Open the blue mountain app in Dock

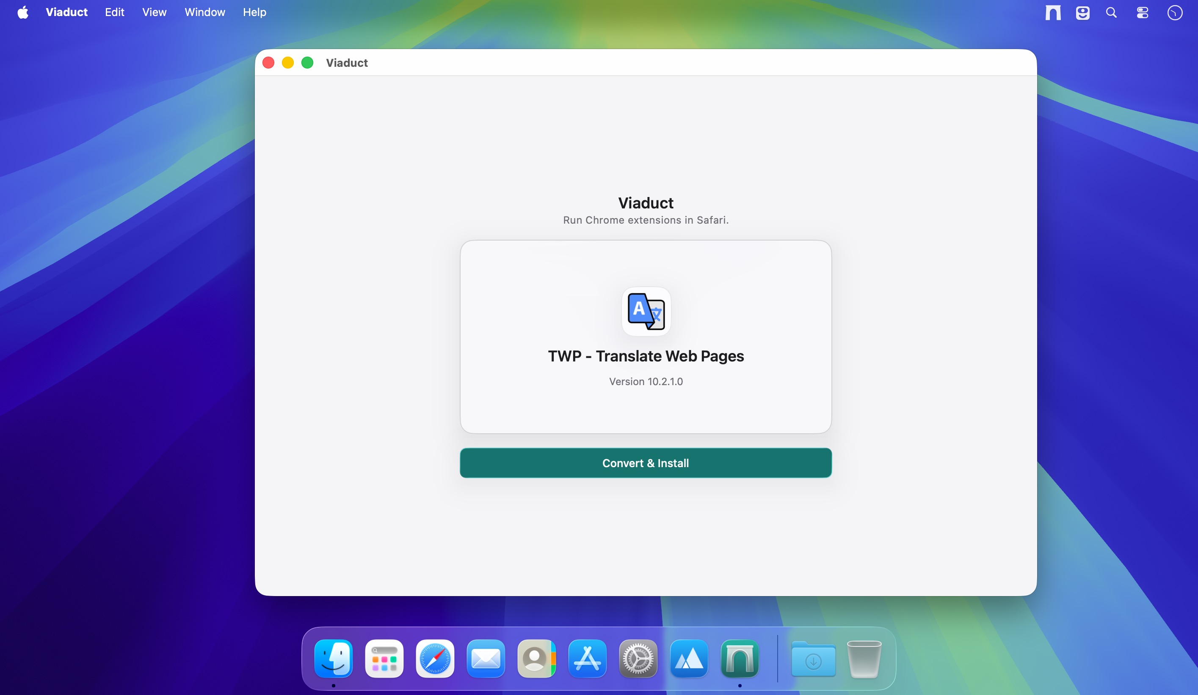[689, 659]
